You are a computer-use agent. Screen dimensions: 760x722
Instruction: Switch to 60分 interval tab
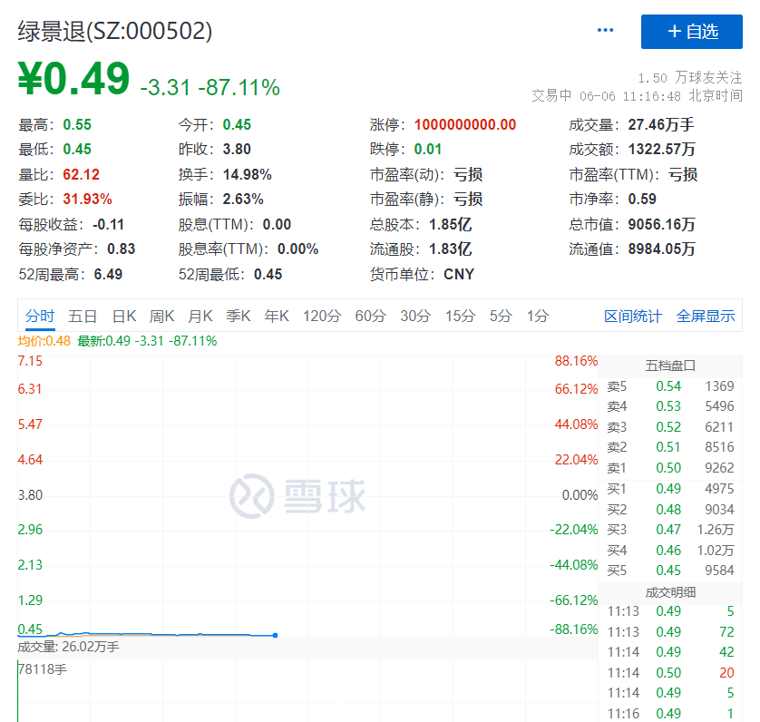click(x=370, y=317)
